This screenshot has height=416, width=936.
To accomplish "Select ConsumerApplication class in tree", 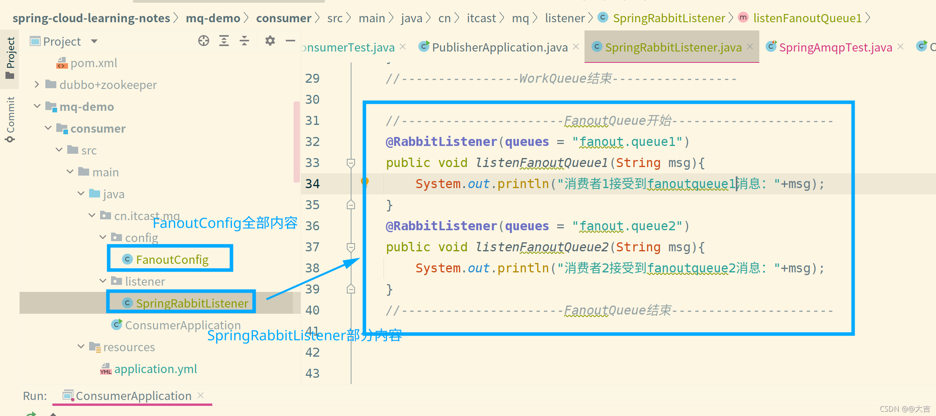I will point(183,325).
